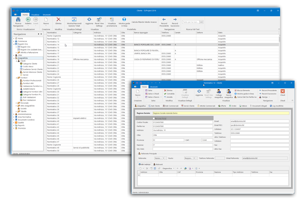The height and width of the screenshot is (201, 305).
Task: Click the Email PEC field
Action: pyautogui.click(x=260, y=125)
